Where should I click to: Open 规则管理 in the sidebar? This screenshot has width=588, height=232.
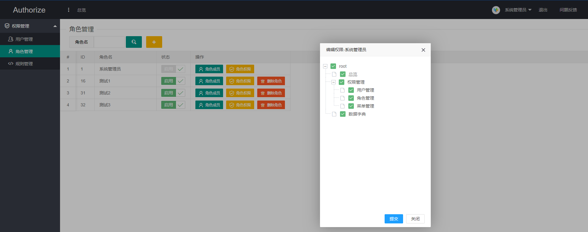[30, 63]
